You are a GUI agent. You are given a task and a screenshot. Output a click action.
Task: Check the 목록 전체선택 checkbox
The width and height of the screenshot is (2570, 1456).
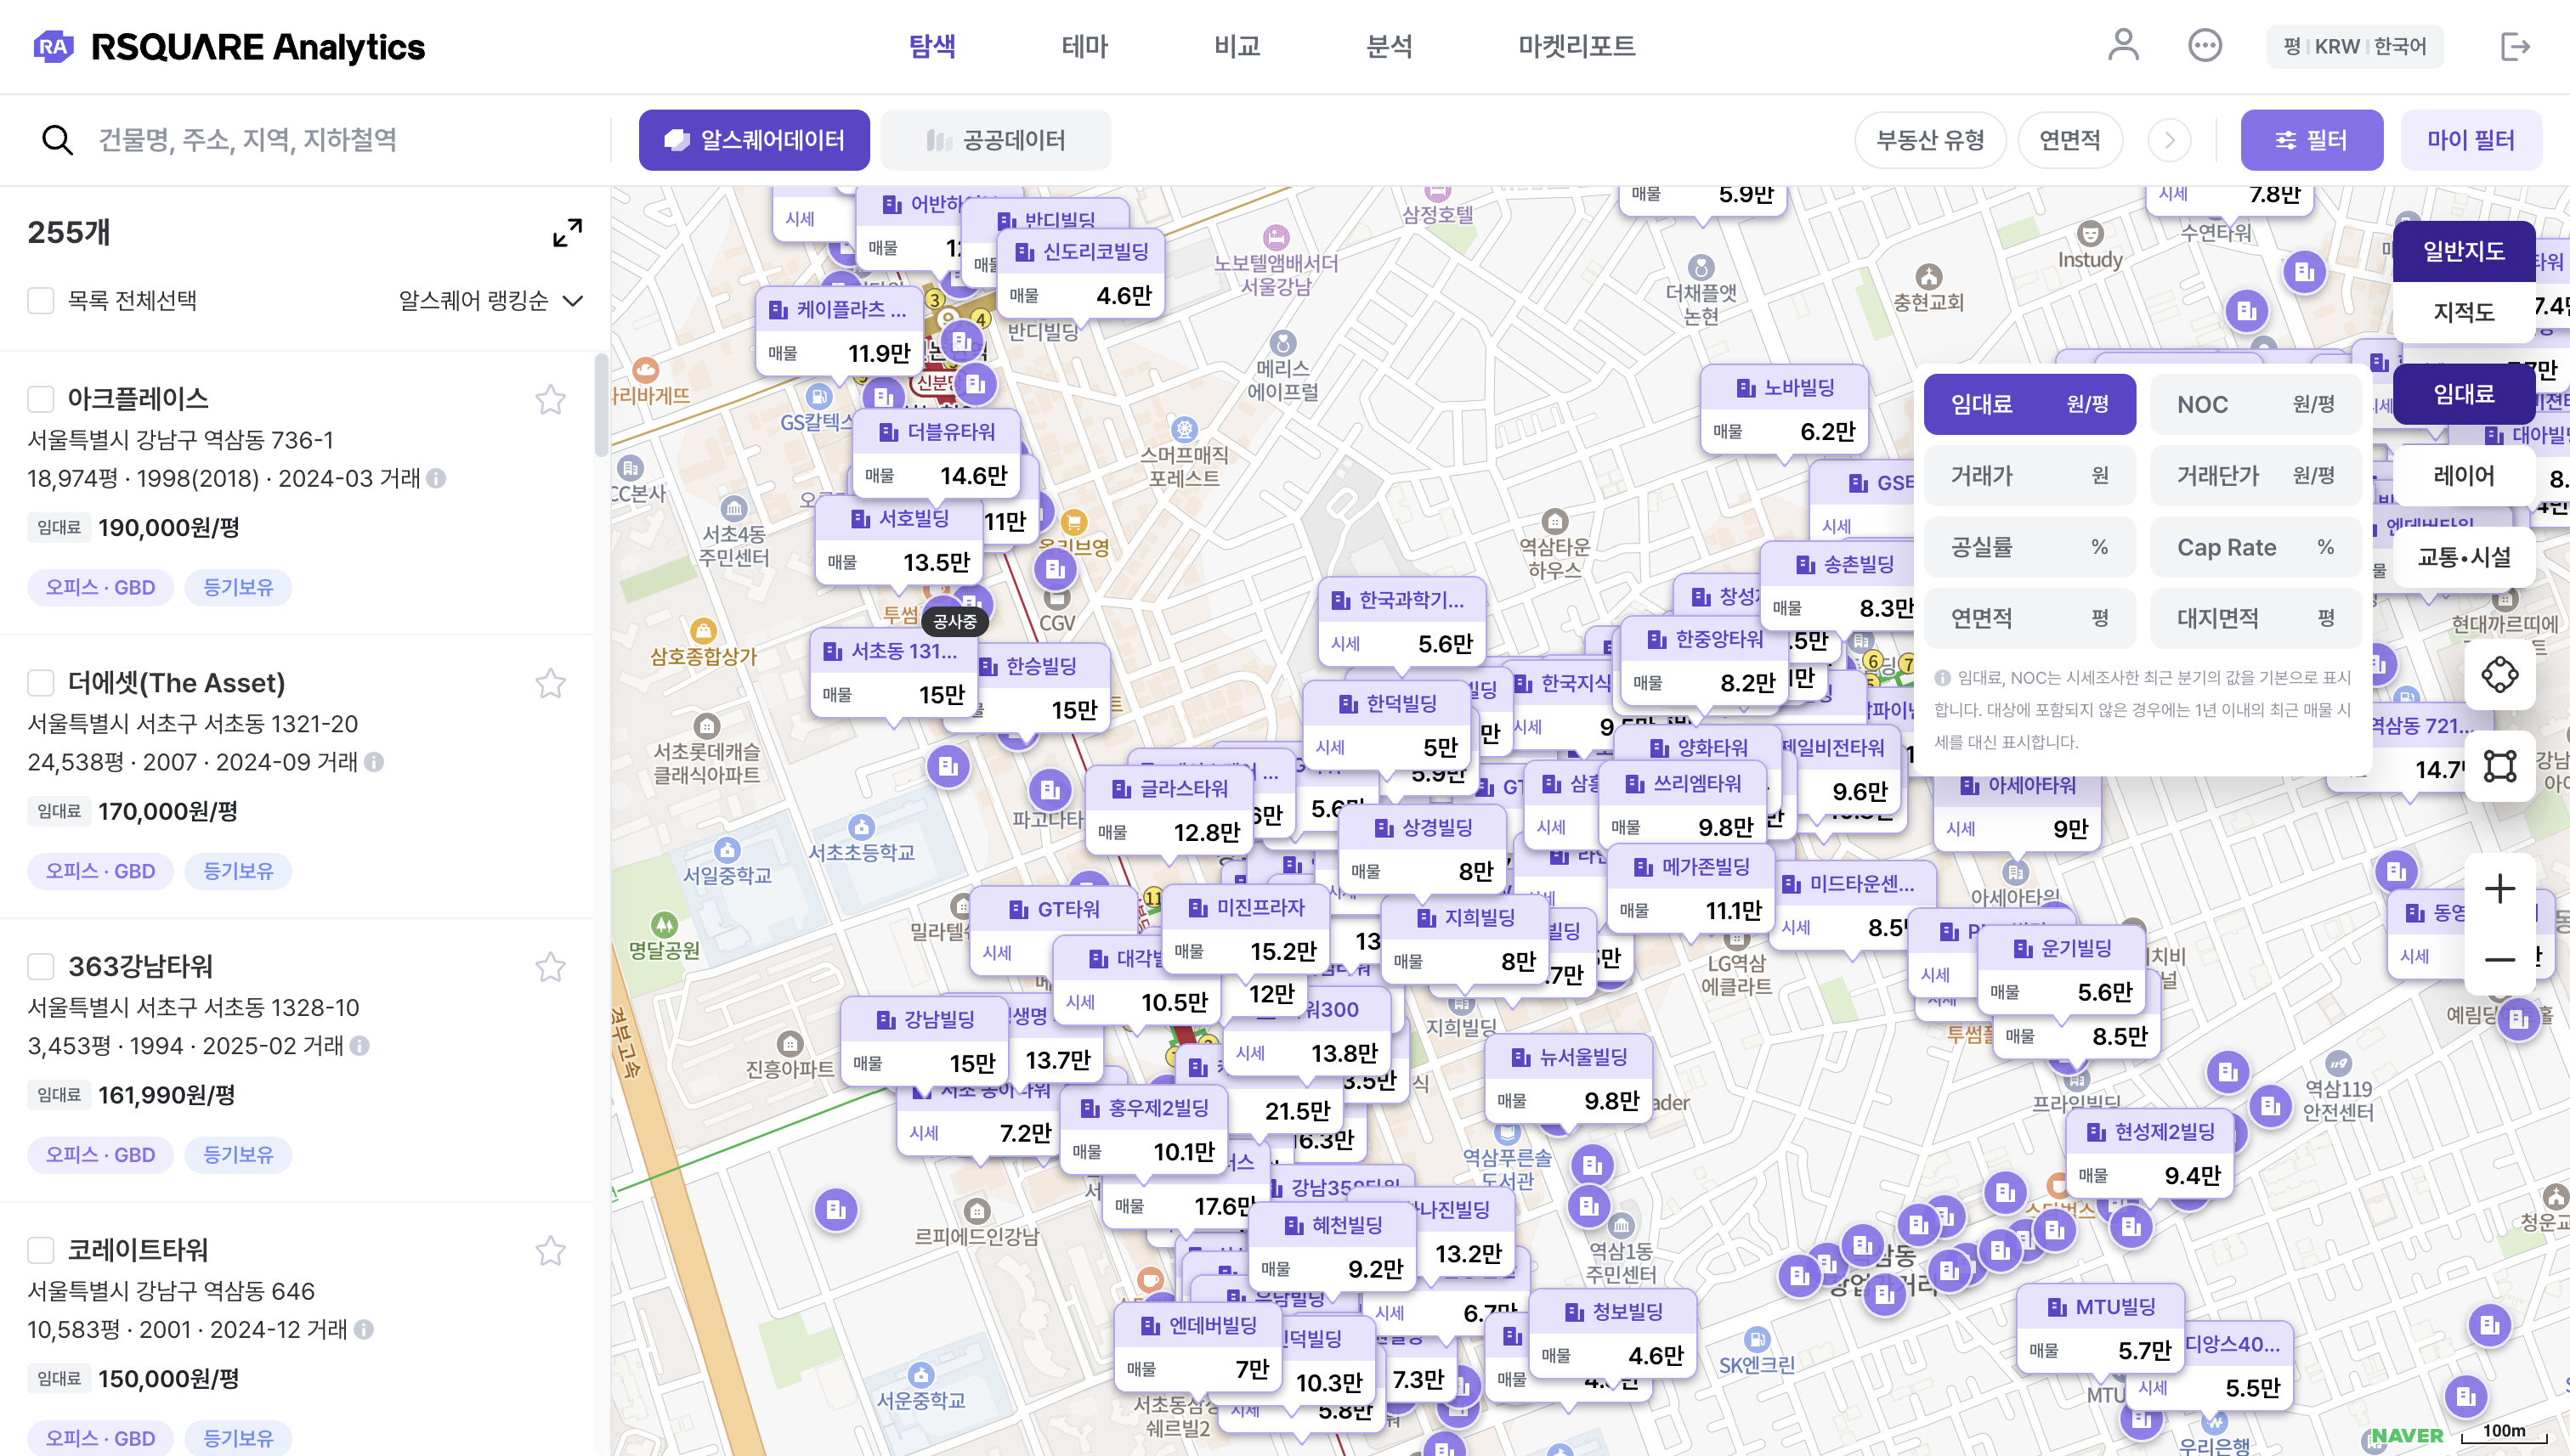point(41,301)
